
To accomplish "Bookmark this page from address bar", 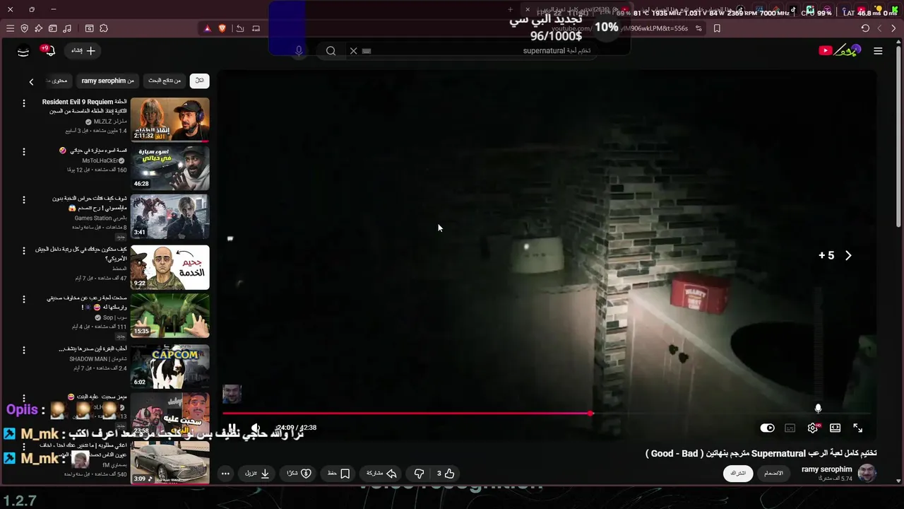I will pyautogui.click(x=717, y=28).
